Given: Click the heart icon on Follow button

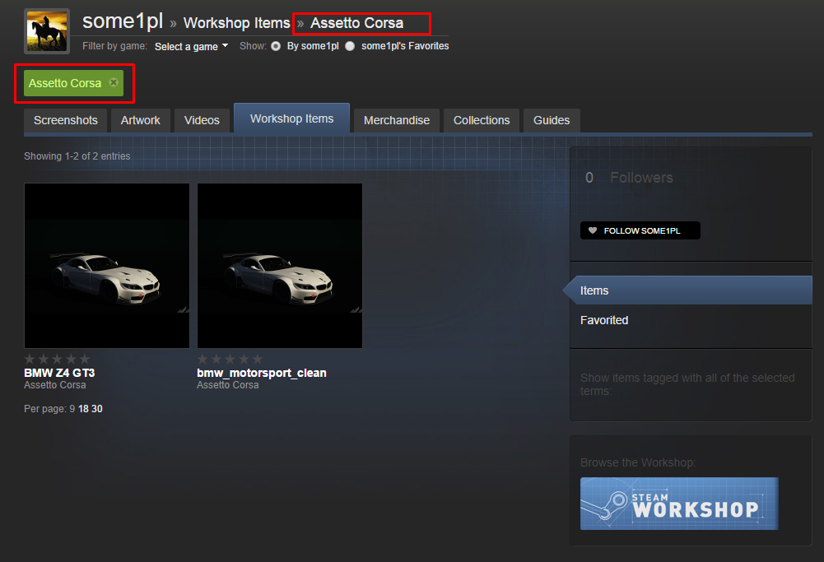Looking at the screenshot, I should 592,230.
